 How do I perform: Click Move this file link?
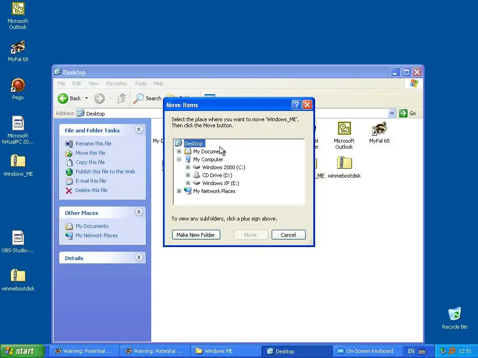90,153
